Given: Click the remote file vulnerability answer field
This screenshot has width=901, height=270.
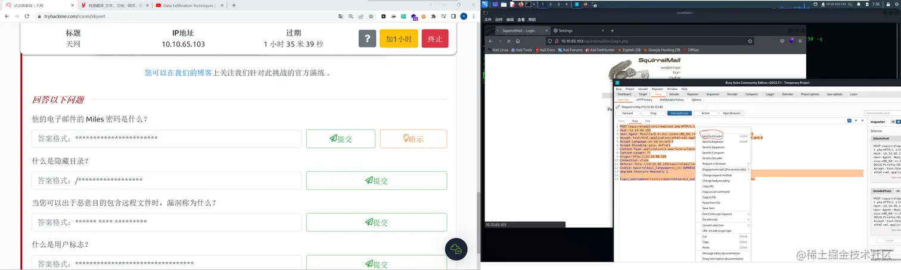Looking at the screenshot, I should point(167,222).
